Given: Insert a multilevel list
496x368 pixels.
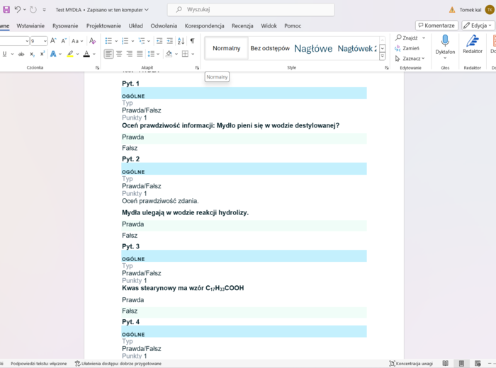Looking at the screenshot, I should coord(142,41).
